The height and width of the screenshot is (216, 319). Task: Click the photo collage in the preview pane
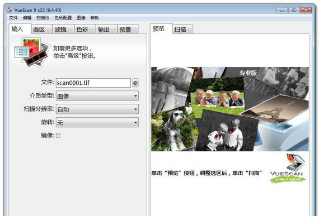(x=230, y=109)
